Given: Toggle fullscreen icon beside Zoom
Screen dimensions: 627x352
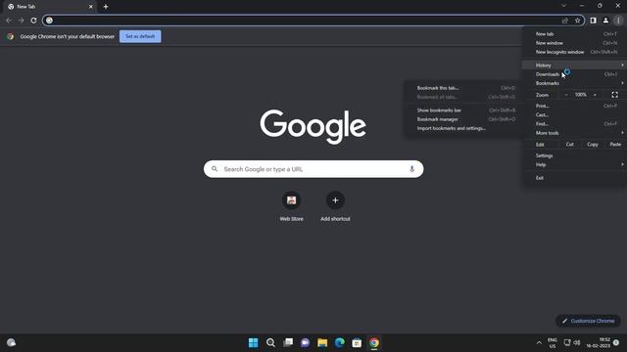Looking at the screenshot, I should 614,95.
